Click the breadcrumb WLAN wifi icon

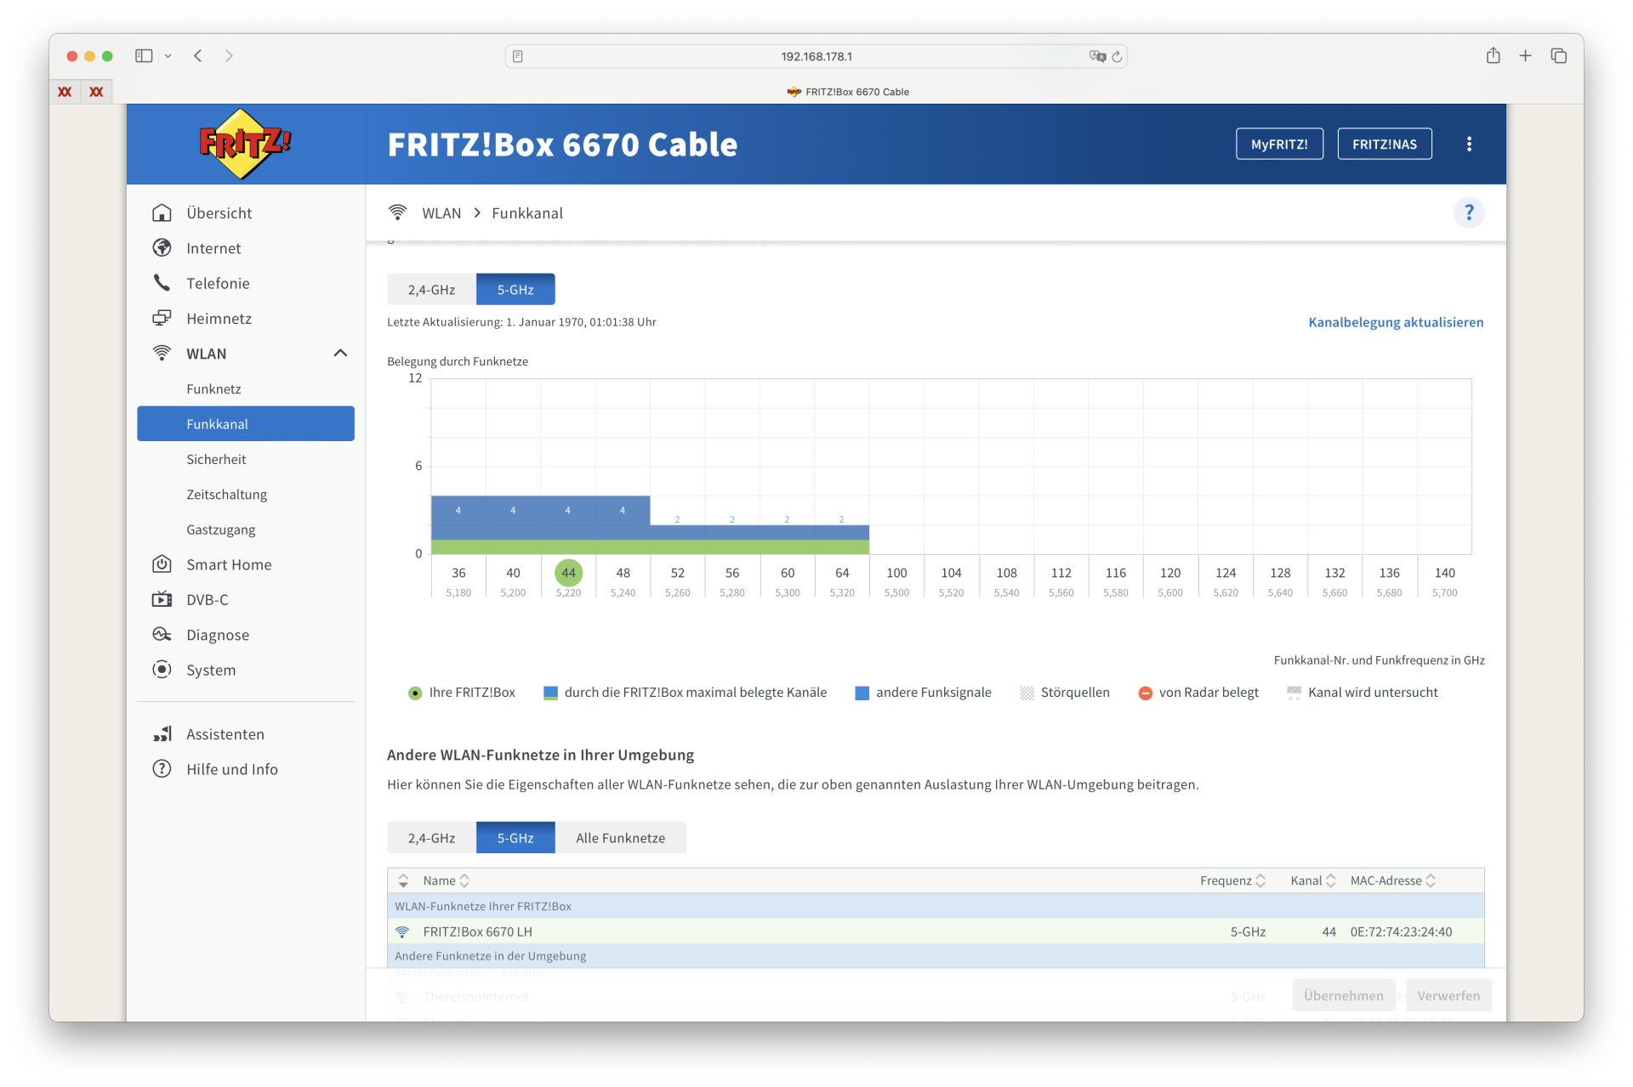point(397,212)
